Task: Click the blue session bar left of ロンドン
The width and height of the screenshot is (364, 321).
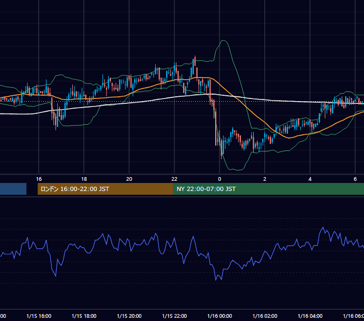Action: tap(13, 189)
